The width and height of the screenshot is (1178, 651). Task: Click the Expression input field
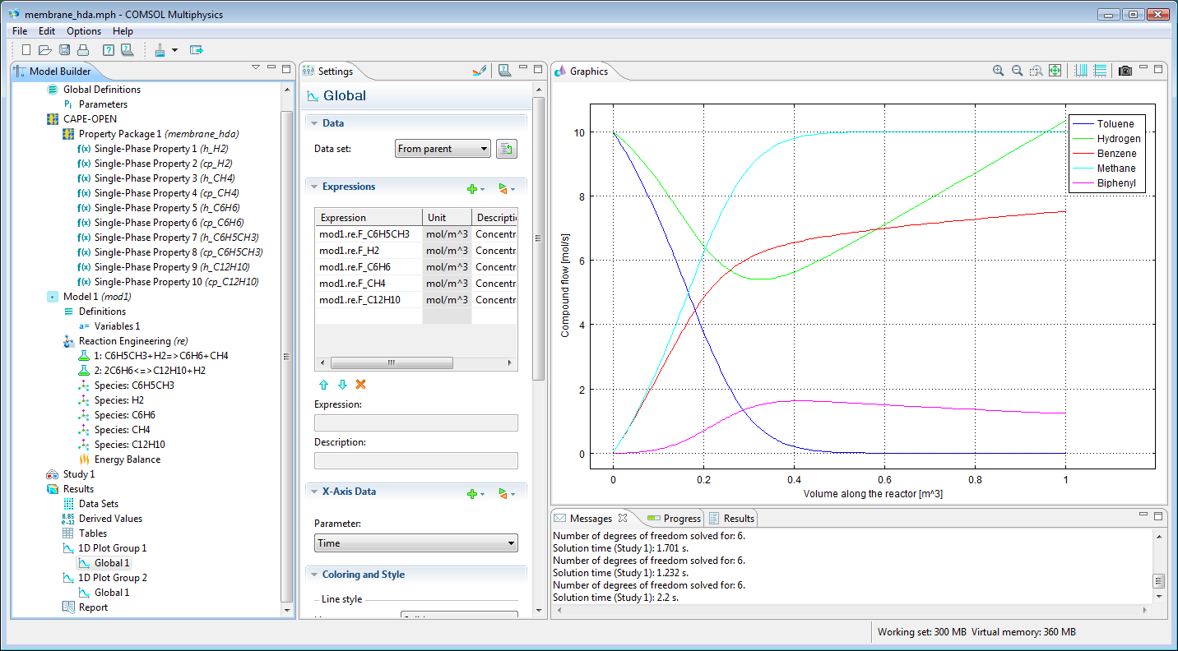point(416,422)
